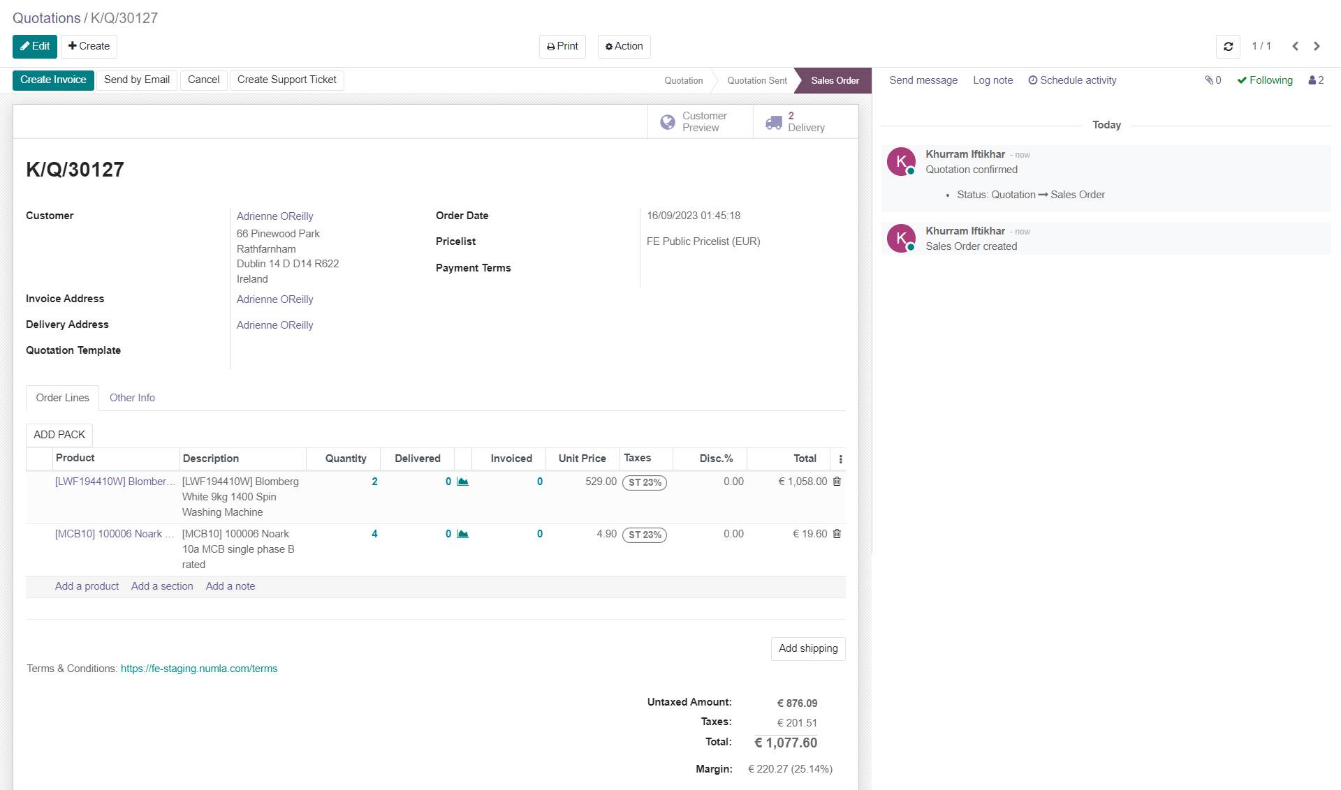1341x790 pixels.
Task: Click Send by Email
Action: [x=137, y=80]
